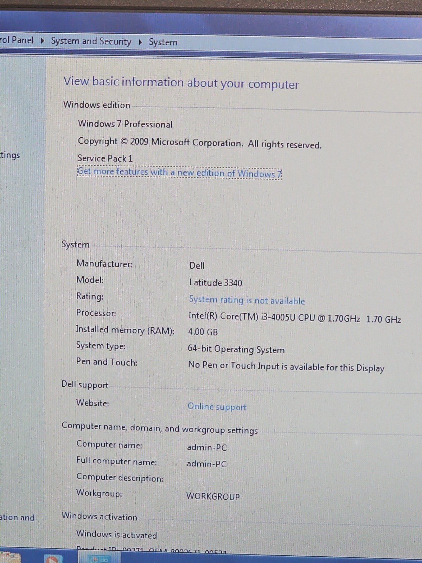Go to System and Security breadcrumb
422x563 pixels.
coord(91,41)
